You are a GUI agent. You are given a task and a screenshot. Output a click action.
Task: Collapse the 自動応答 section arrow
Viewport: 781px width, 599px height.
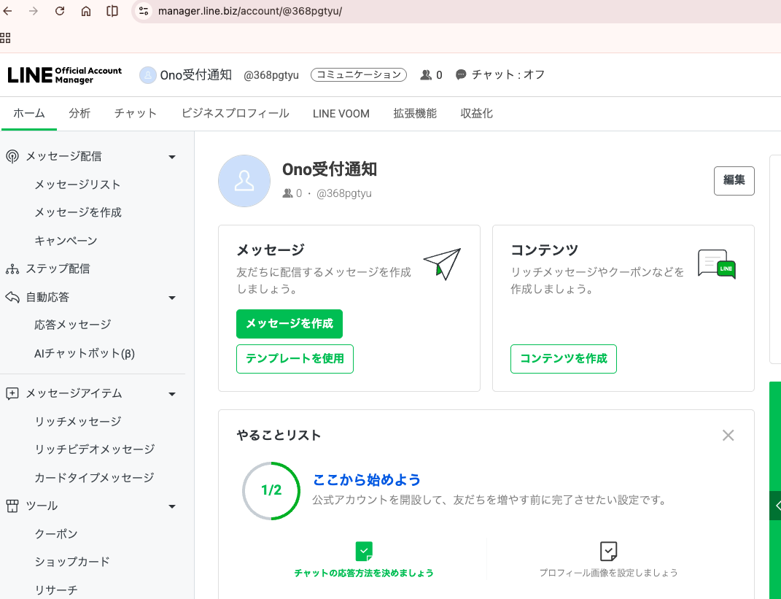click(172, 298)
